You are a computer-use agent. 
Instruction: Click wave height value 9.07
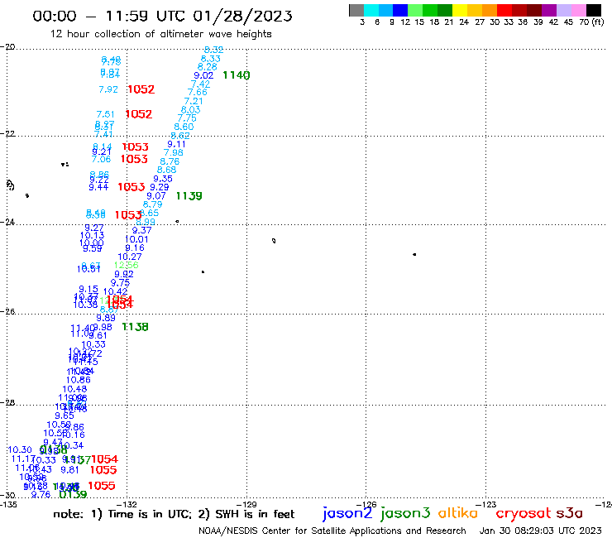coord(156,195)
